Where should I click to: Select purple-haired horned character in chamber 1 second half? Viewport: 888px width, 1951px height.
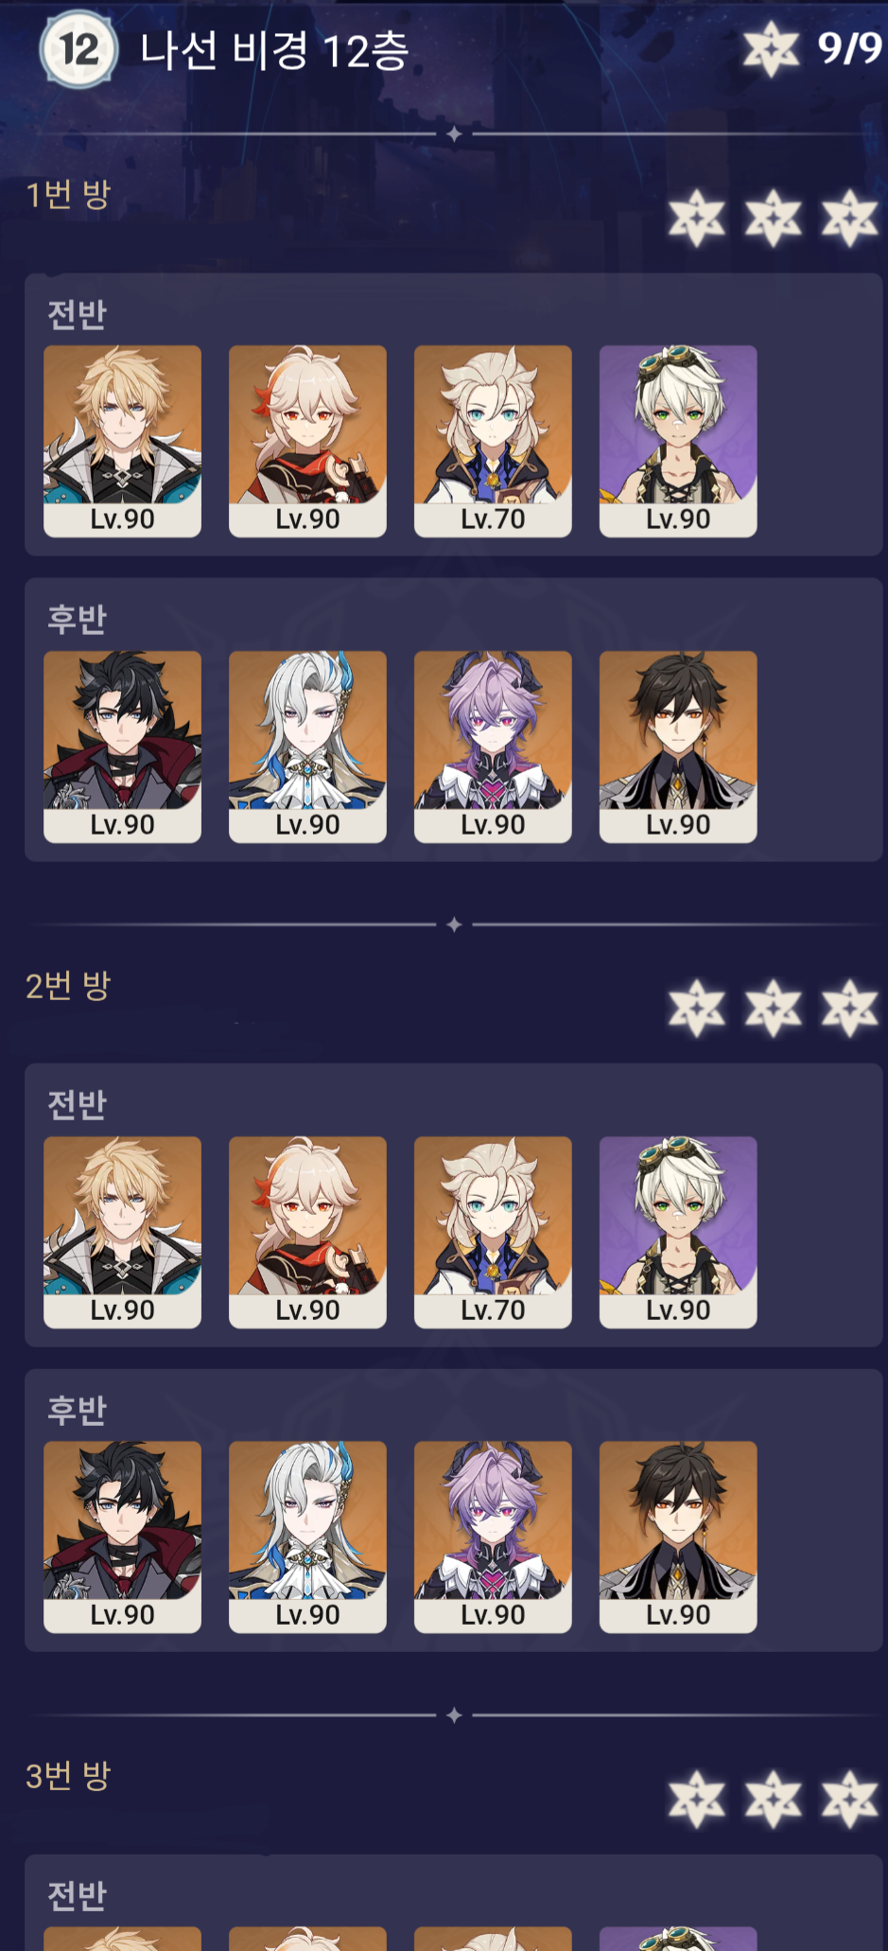(x=493, y=747)
